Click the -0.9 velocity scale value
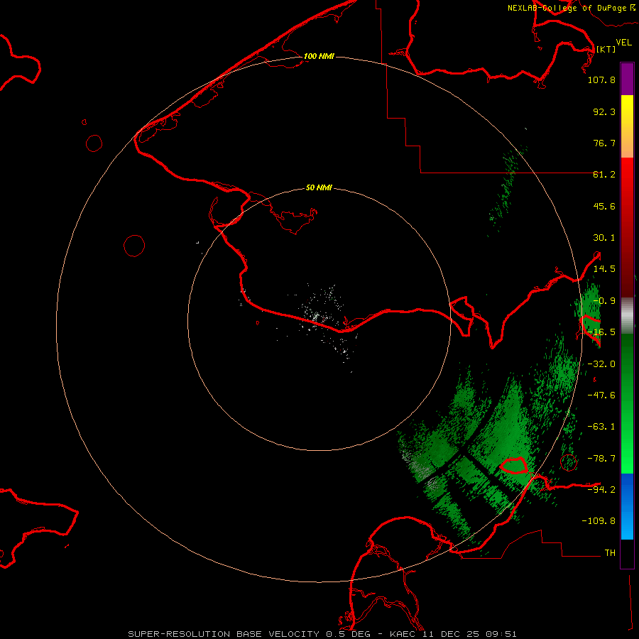The image size is (639, 639). click(x=604, y=301)
